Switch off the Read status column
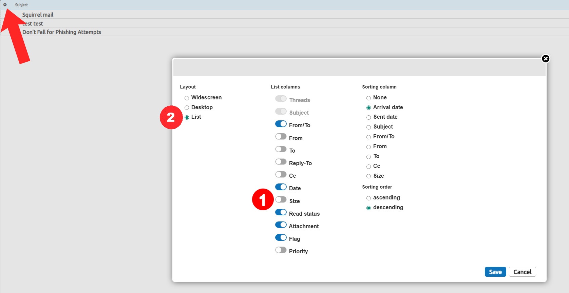569x293 pixels. click(x=281, y=213)
